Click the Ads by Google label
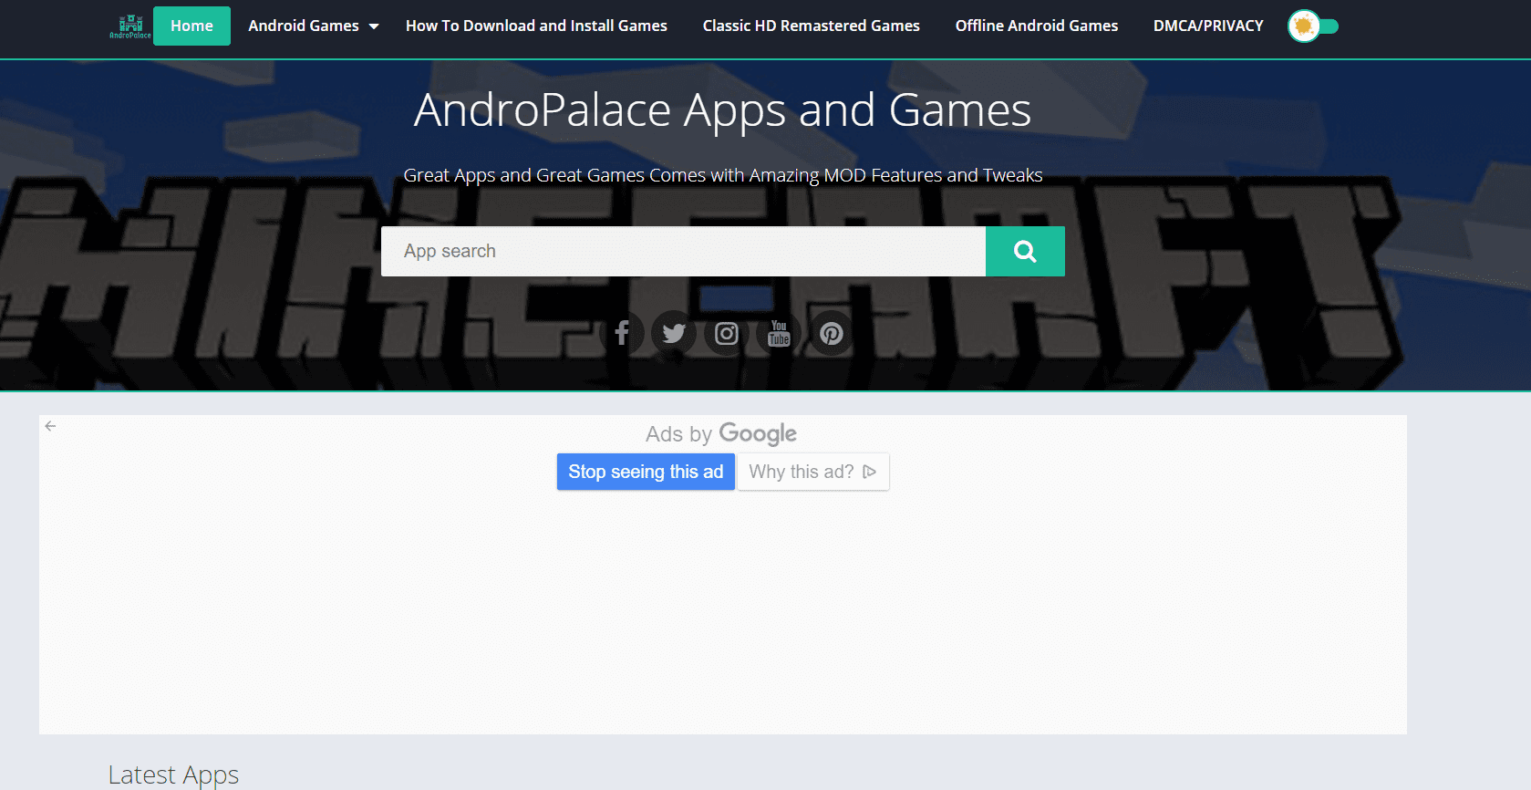1531x790 pixels. pyautogui.click(x=721, y=434)
